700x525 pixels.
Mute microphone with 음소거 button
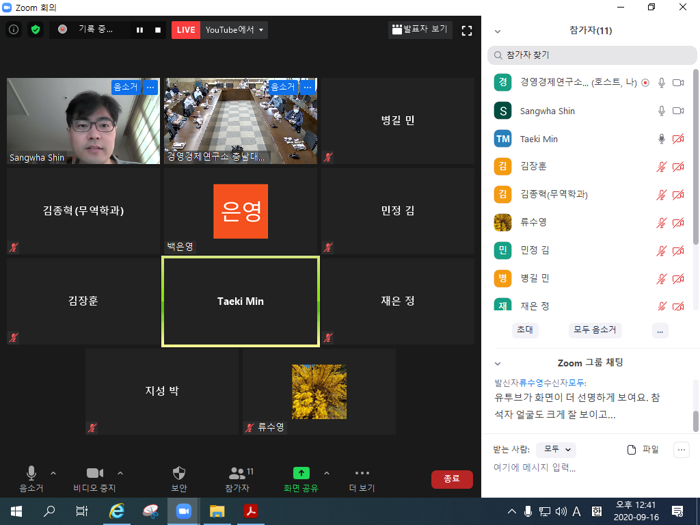click(x=31, y=473)
